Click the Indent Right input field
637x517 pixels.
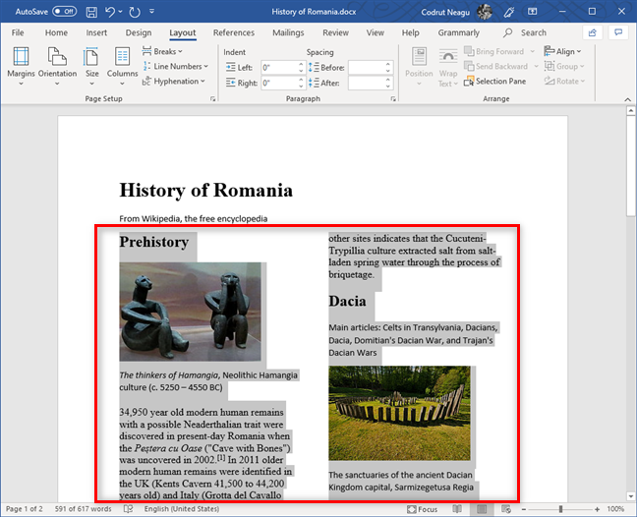[x=279, y=83]
